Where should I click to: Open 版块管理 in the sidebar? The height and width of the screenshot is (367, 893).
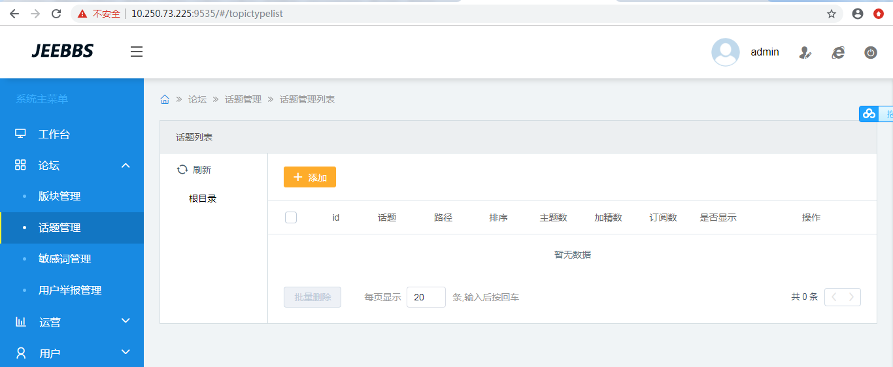[x=72, y=197]
